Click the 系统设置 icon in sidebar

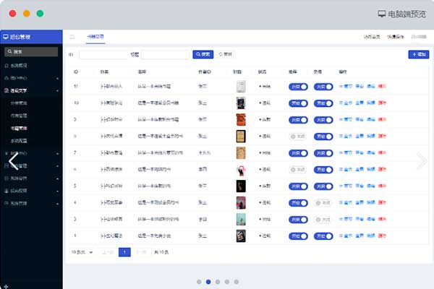pos(7,178)
